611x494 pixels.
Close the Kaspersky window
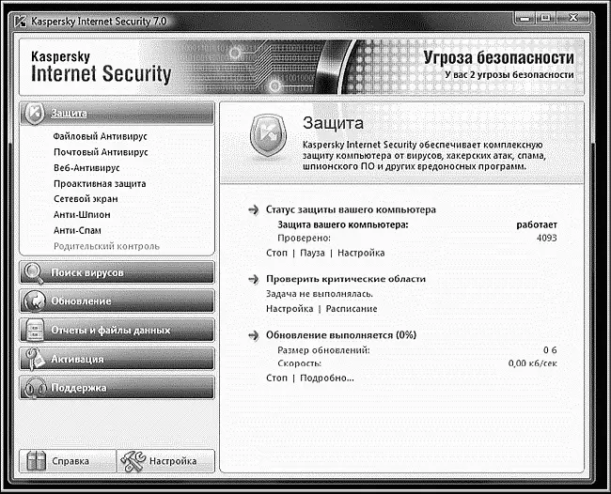point(572,18)
